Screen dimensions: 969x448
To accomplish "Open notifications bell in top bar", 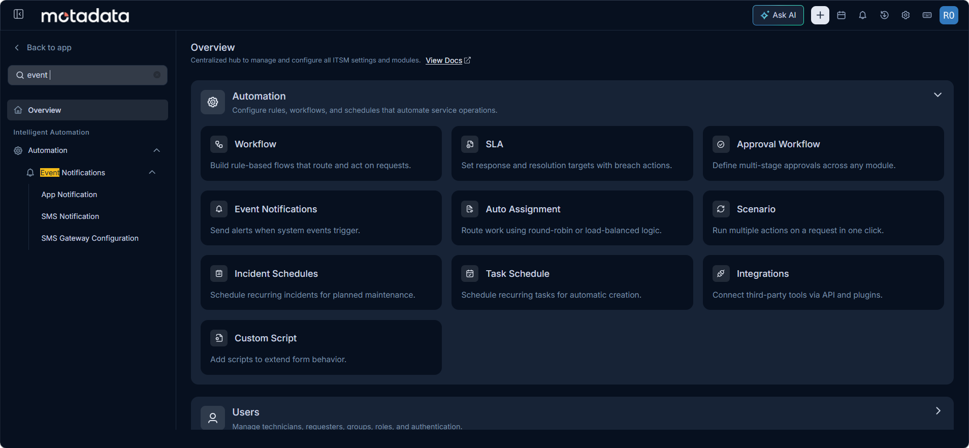I will pyautogui.click(x=862, y=15).
